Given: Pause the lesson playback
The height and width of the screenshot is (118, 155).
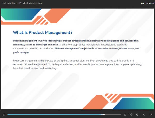Looking at the screenshot, I should point(4,115).
